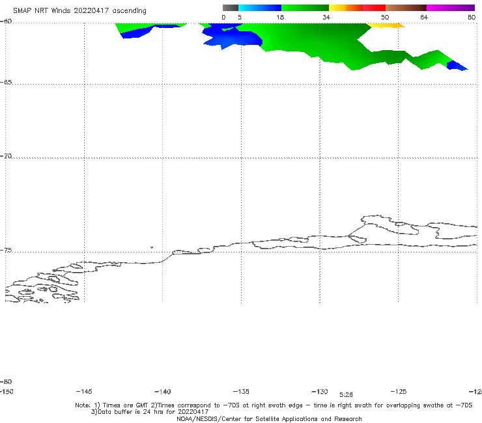Click the longitude label '-135'
482x423 pixels.
241,391
